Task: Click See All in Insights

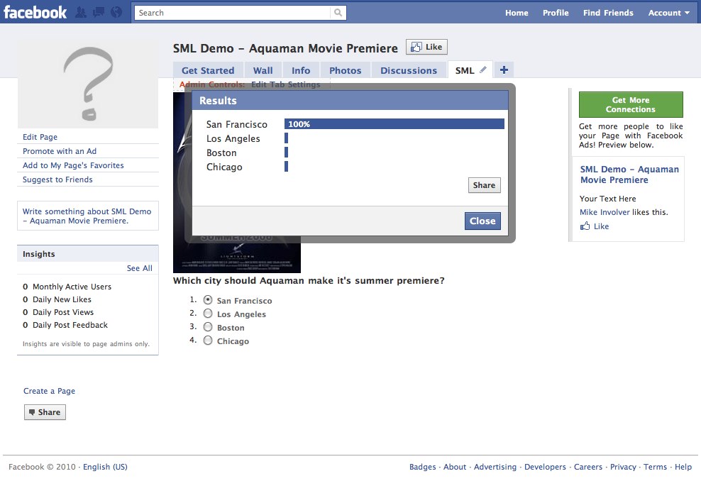Action: 140,268
